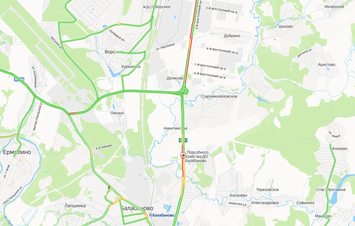Select the Денисово village label
Screen dimensions: 355x226
[175, 78]
